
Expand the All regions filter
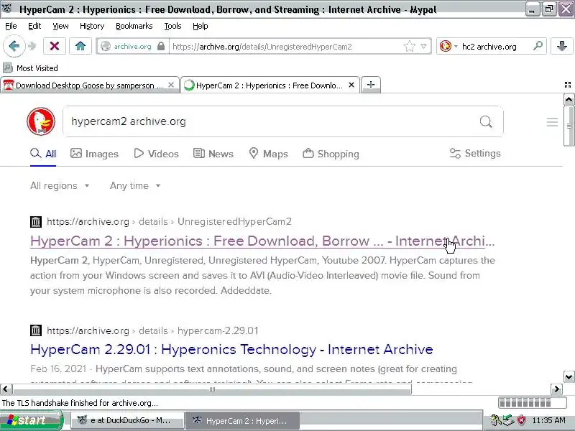click(60, 186)
